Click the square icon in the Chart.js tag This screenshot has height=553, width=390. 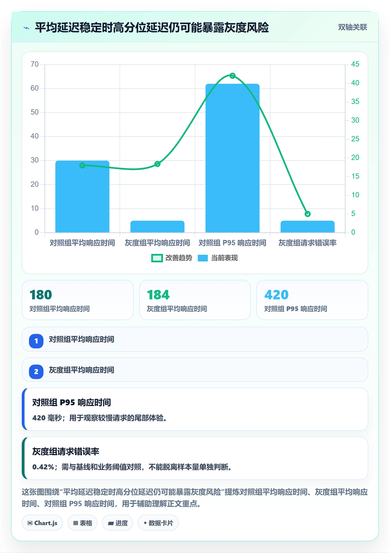tap(30, 523)
